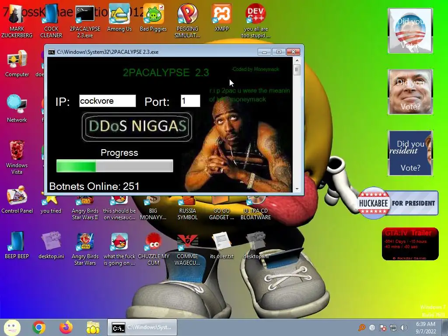The image size is (448, 336).
Task: Select the MARK ZUCKERBERG desktop icon
Action: point(17,21)
